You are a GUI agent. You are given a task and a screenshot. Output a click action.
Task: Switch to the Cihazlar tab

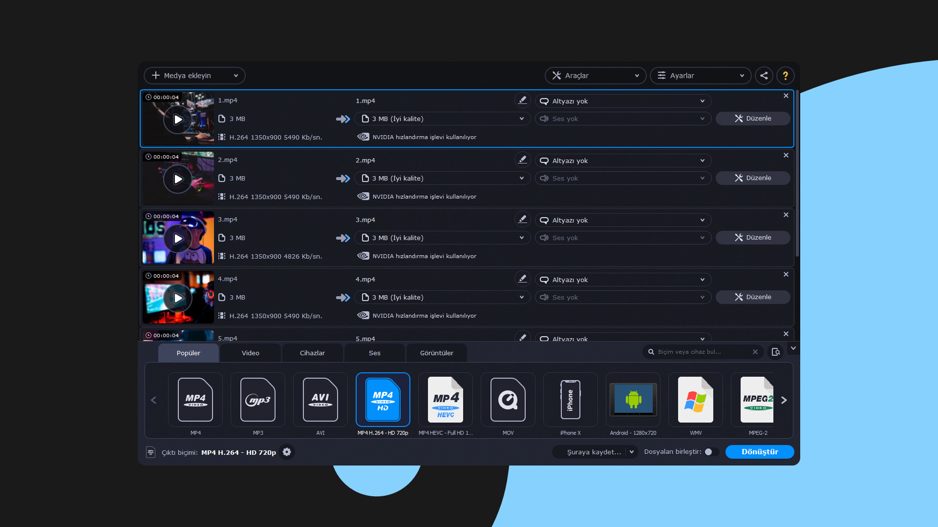click(x=312, y=353)
